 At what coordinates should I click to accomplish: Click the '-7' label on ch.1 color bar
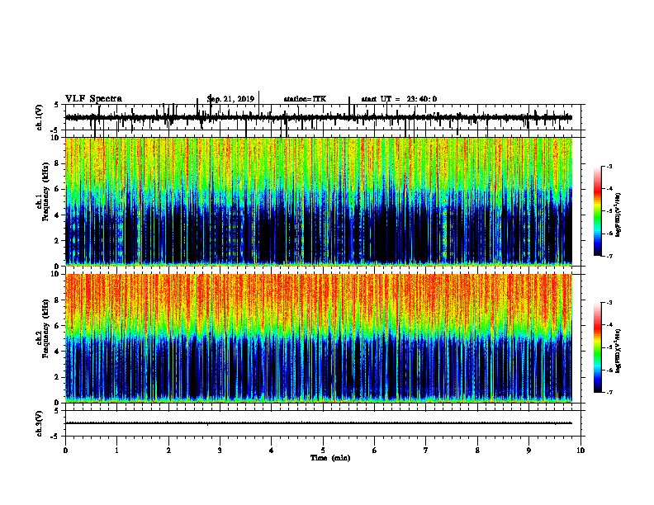[609, 256]
